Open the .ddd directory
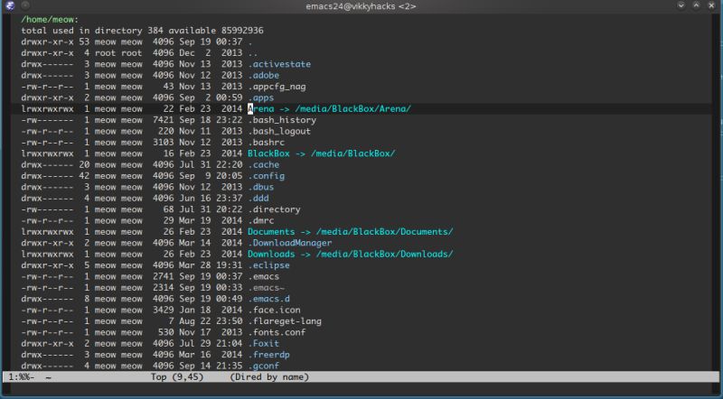Screen dimensions: 723x399 click(x=258, y=198)
